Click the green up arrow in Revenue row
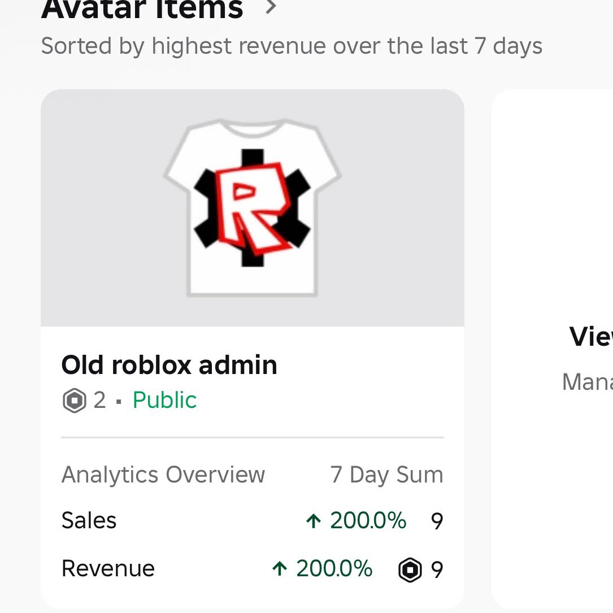This screenshot has width=613, height=613. click(x=280, y=569)
